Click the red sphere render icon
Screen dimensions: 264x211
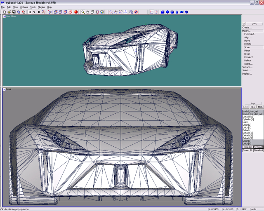[x=76, y=12]
